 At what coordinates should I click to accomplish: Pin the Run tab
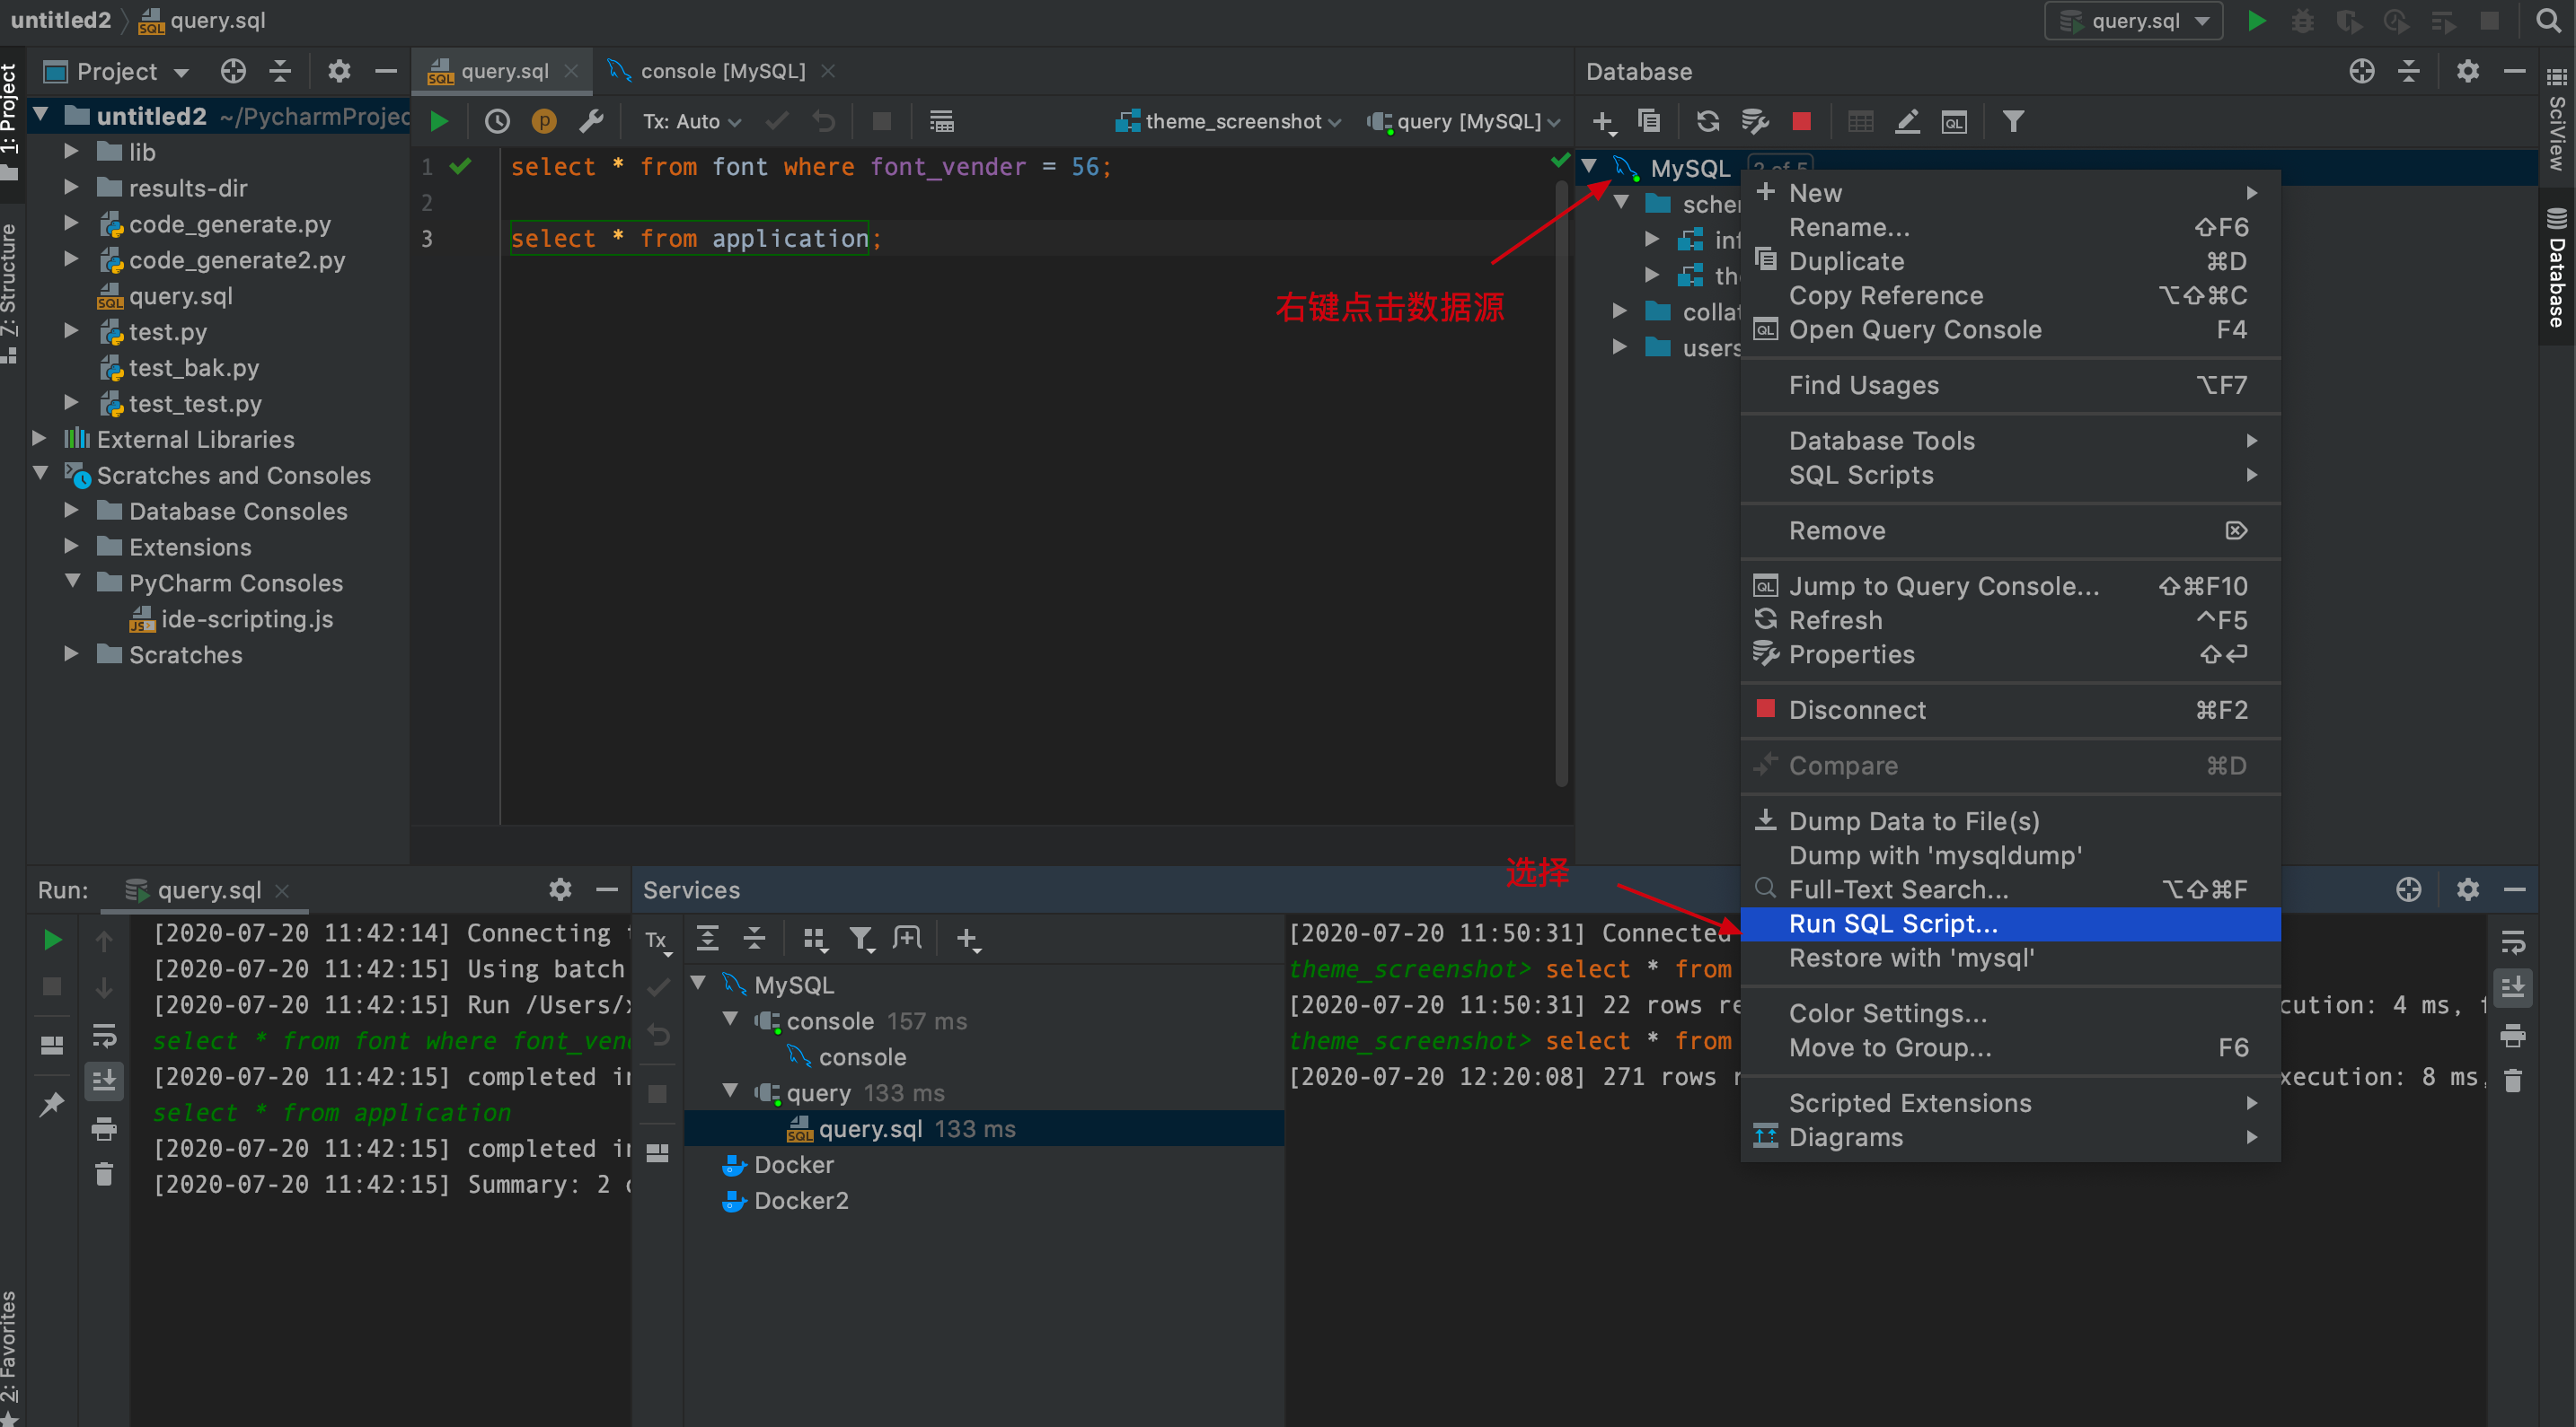52,1103
